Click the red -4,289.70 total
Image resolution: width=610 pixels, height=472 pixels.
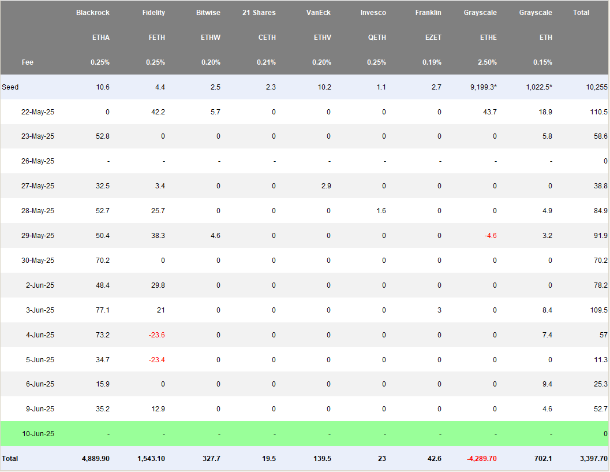tap(482, 459)
